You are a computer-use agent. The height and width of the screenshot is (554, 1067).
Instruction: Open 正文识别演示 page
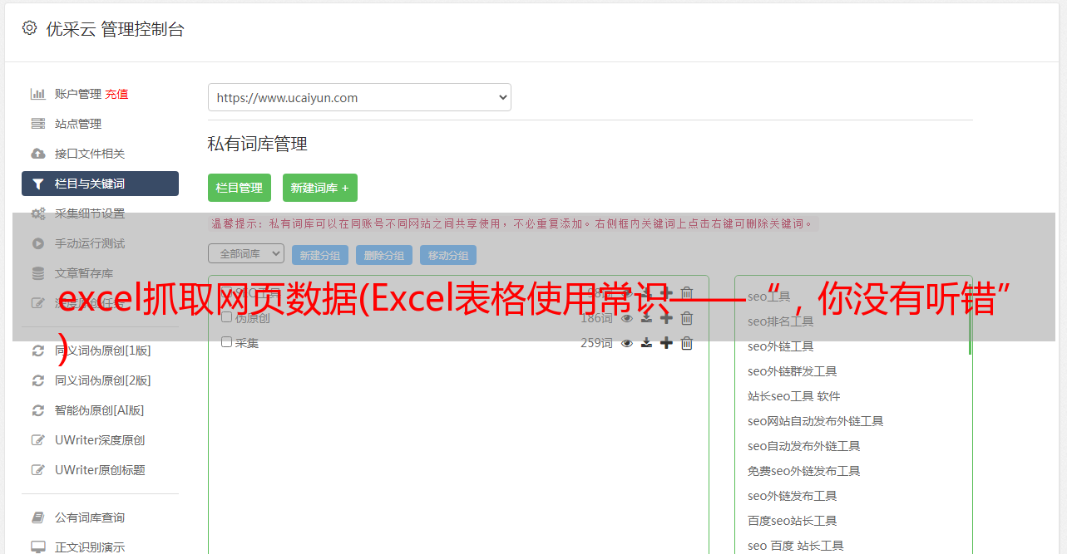tap(90, 547)
